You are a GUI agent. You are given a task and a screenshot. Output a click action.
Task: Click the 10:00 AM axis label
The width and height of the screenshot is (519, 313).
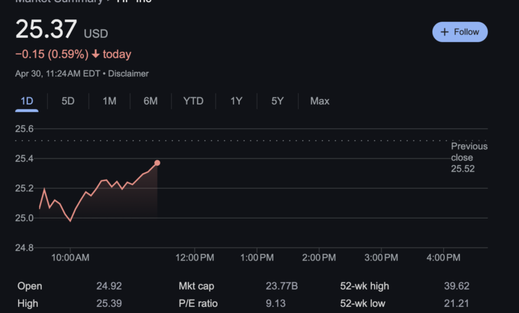click(x=70, y=257)
